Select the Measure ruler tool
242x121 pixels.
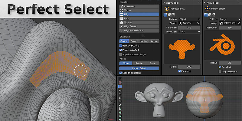tap(120, 109)
